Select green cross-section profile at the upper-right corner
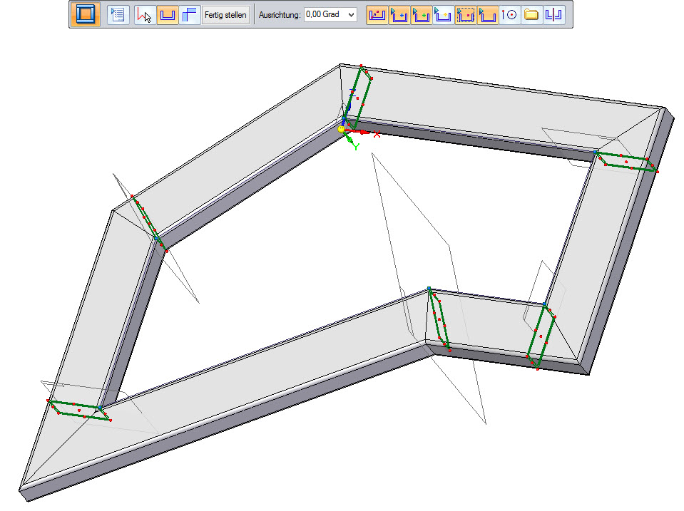 [x=626, y=163]
